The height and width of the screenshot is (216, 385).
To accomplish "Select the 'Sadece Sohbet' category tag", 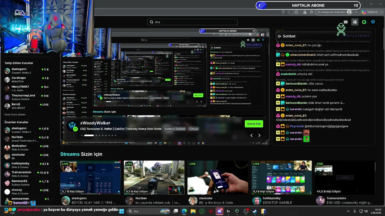I will (x=175, y=129).
